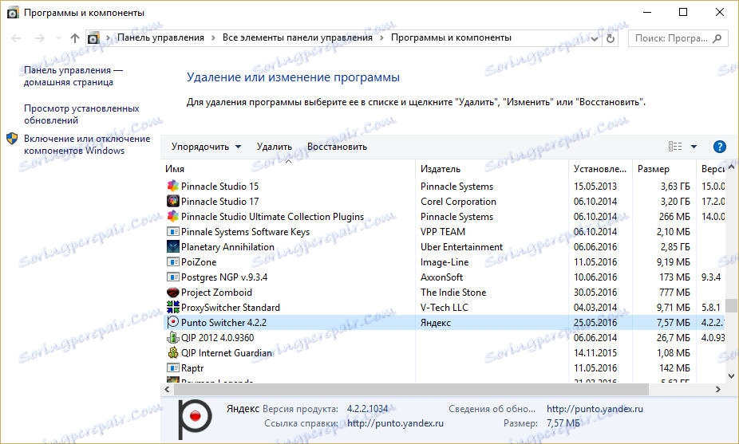Viewport: 739px width, 444px height.
Task: Sort the list by Имя column header
Action: (x=288, y=168)
